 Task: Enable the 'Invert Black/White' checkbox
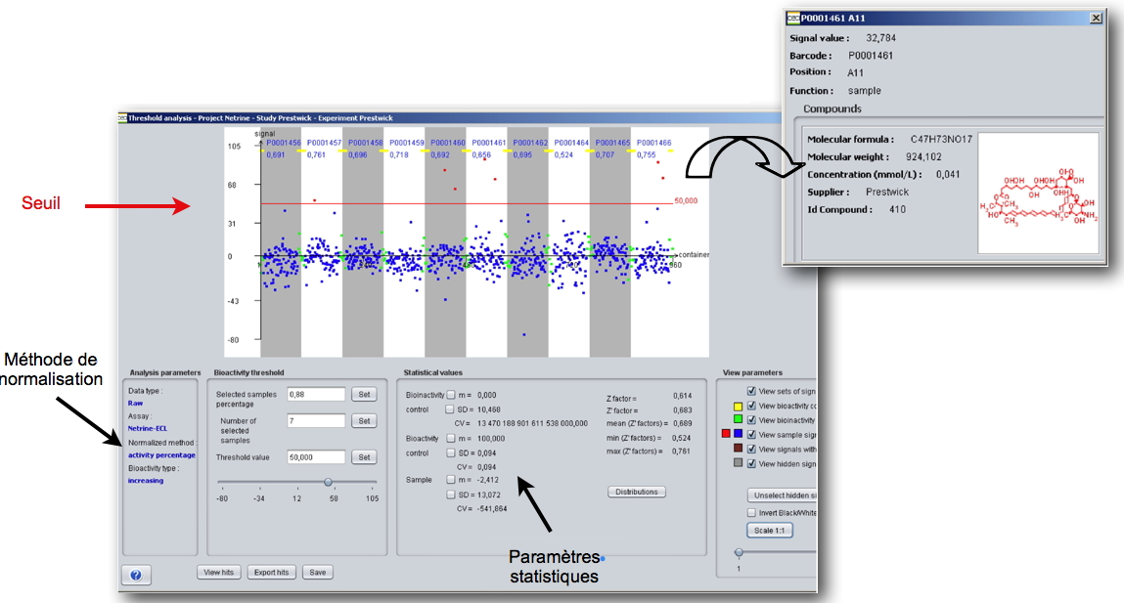[751, 512]
